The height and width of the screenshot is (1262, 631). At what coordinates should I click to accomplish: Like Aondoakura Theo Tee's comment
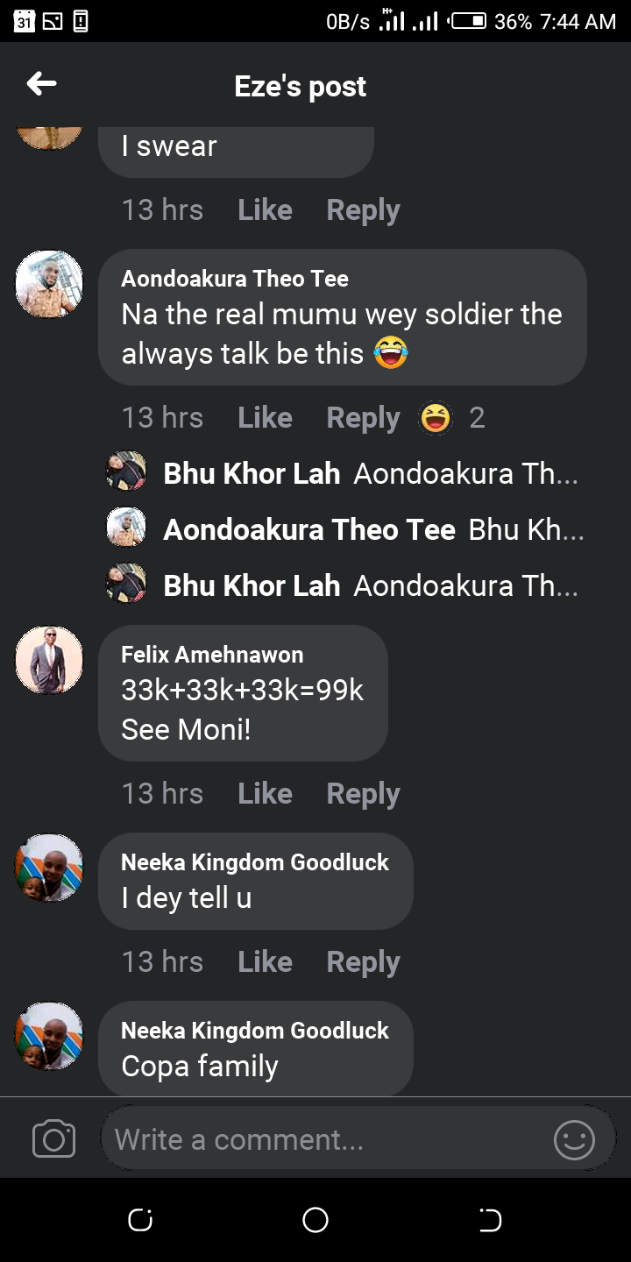point(265,418)
